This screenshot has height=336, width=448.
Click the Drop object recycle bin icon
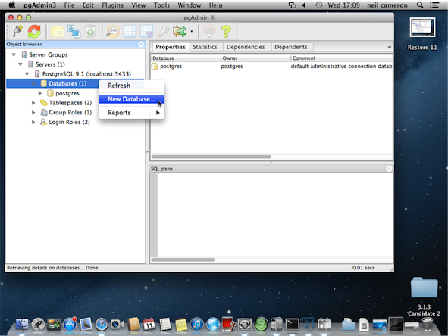pyautogui.click(x=90, y=31)
